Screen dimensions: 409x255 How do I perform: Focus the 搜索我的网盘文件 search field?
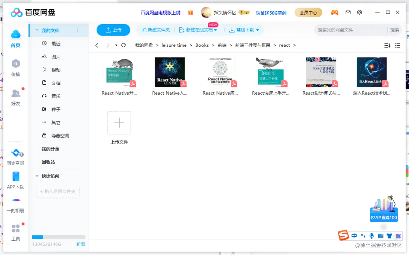click(x=351, y=30)
